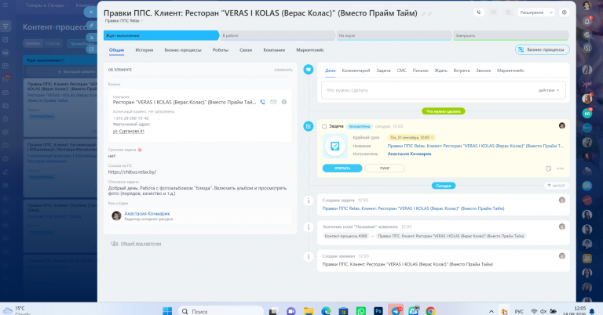Click the minimize arrow button on slider edge
Viewport: 603px width, 315px height.
tap(92, 37)
